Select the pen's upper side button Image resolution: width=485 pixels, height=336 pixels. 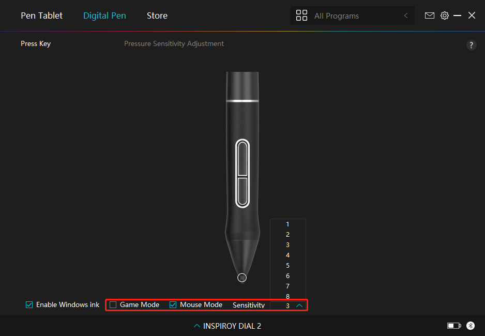[242, 158]
